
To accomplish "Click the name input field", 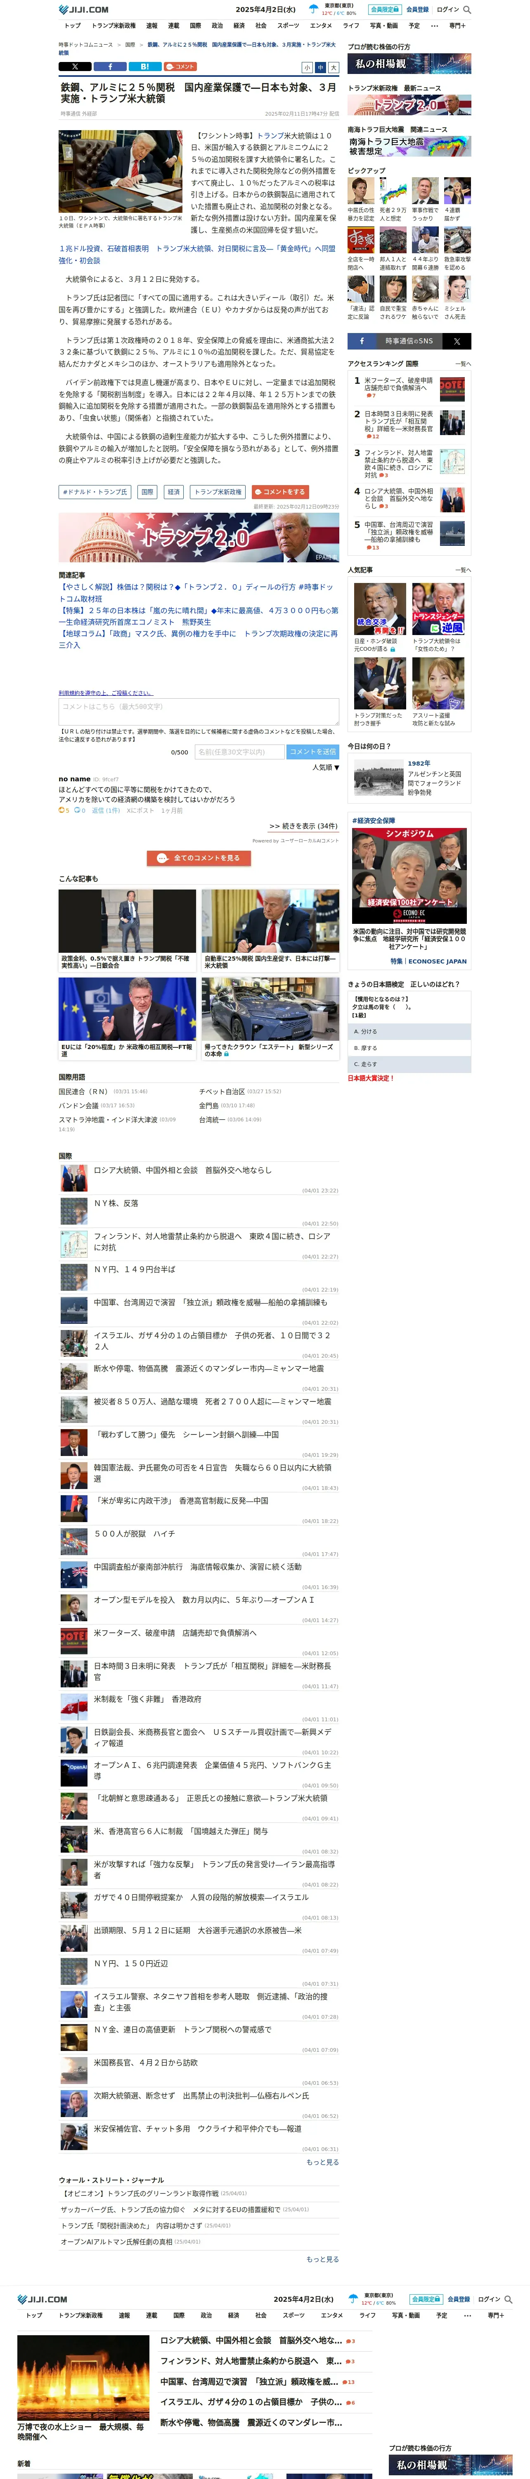I will click(x=239, y=752).
